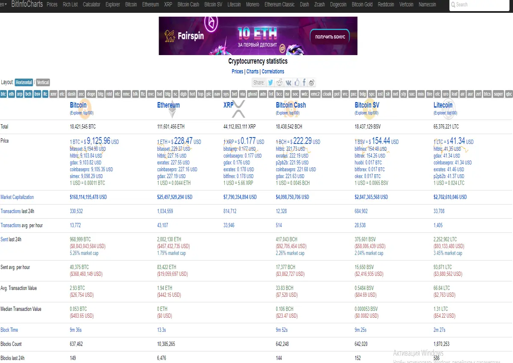Enable the xmr coin tag
Screen dimensions: 513x363
[53, 94]
